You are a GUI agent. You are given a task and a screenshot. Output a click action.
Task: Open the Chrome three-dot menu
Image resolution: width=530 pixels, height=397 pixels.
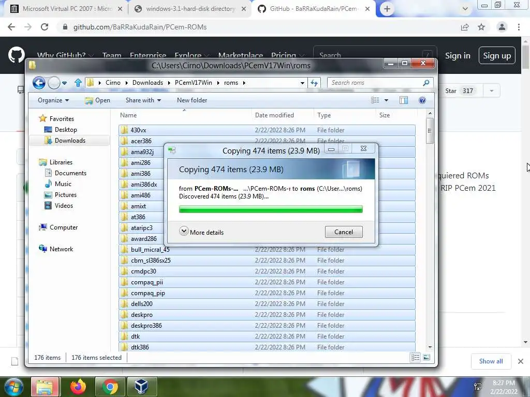(519, 27)
